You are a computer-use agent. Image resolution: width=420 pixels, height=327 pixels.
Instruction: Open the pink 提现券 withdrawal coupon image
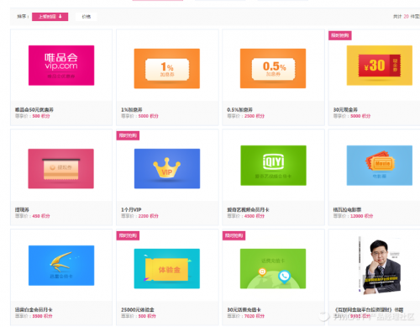pyautogui.click(x=61, y=169)
